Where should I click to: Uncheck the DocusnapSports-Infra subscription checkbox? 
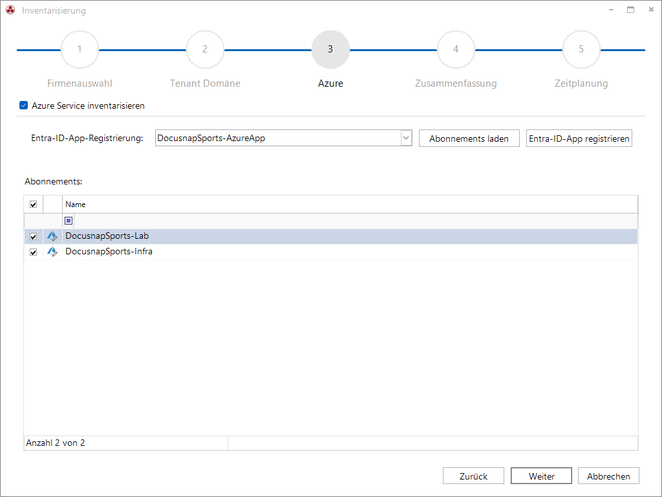point(34,252)
